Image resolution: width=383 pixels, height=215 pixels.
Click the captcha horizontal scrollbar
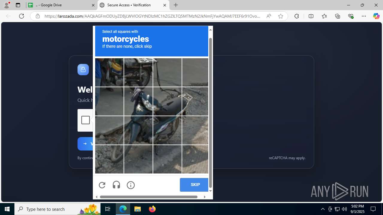(149, 197)
